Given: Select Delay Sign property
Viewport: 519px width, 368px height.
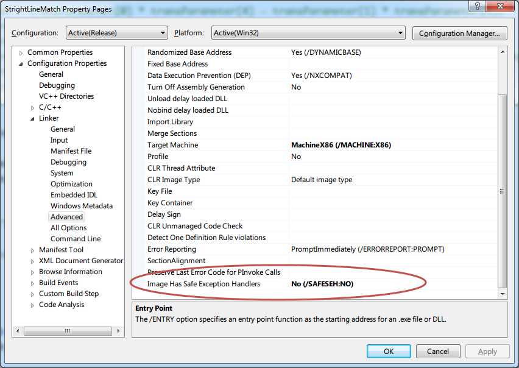Looking at the screenshot, I should (x=164, y=214).
